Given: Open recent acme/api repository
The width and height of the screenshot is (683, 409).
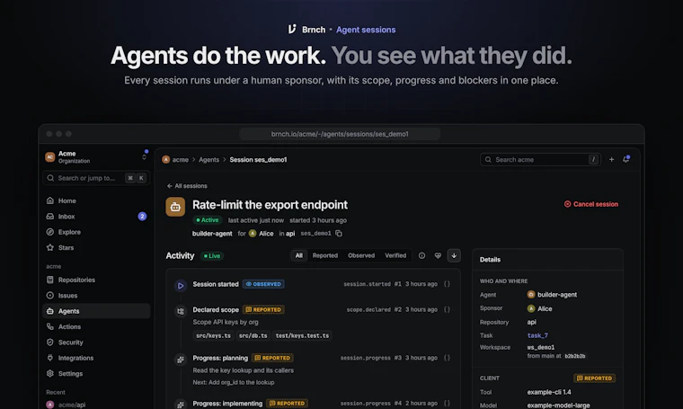Looking at the screenshot, I should click(72, 405).
